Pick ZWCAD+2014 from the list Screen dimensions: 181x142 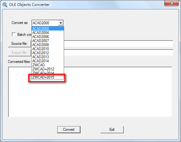(48, 73)
